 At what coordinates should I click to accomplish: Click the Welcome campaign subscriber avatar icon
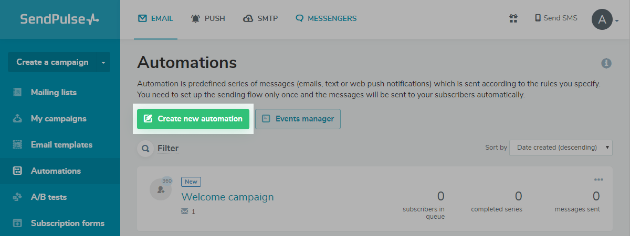click(160, 189)
